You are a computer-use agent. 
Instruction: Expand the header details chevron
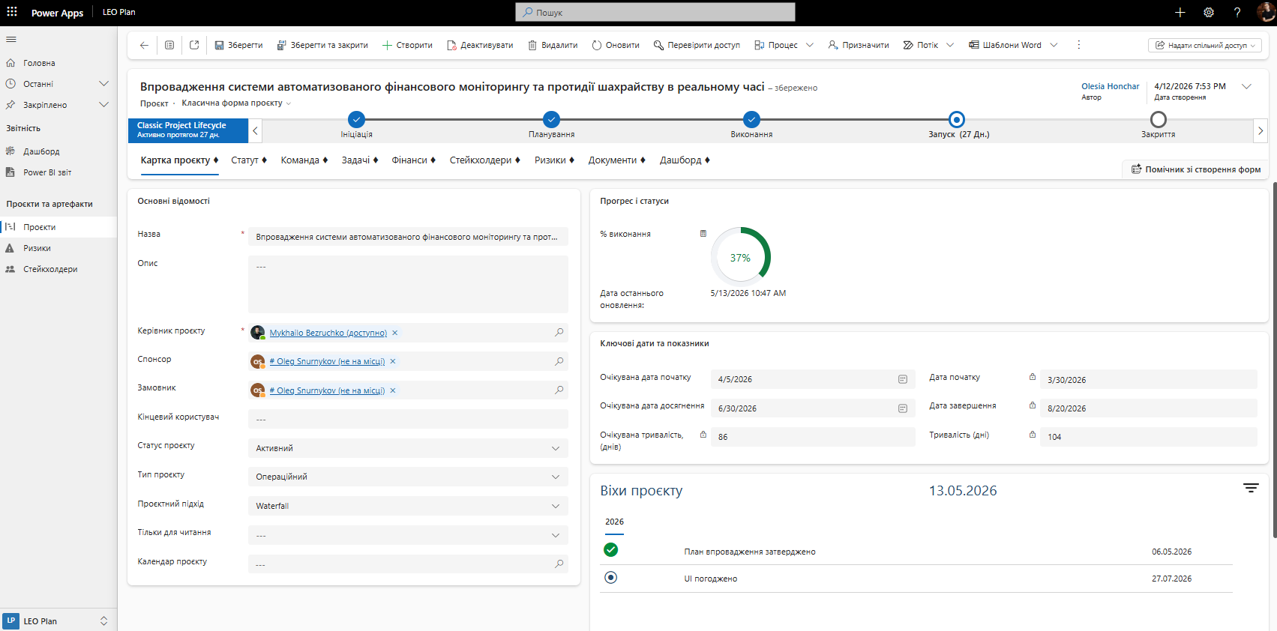coord(1247,86)
